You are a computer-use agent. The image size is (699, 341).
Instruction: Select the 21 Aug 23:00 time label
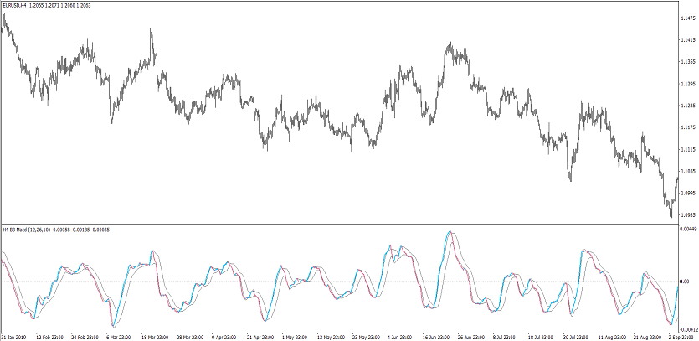(646, 336)
